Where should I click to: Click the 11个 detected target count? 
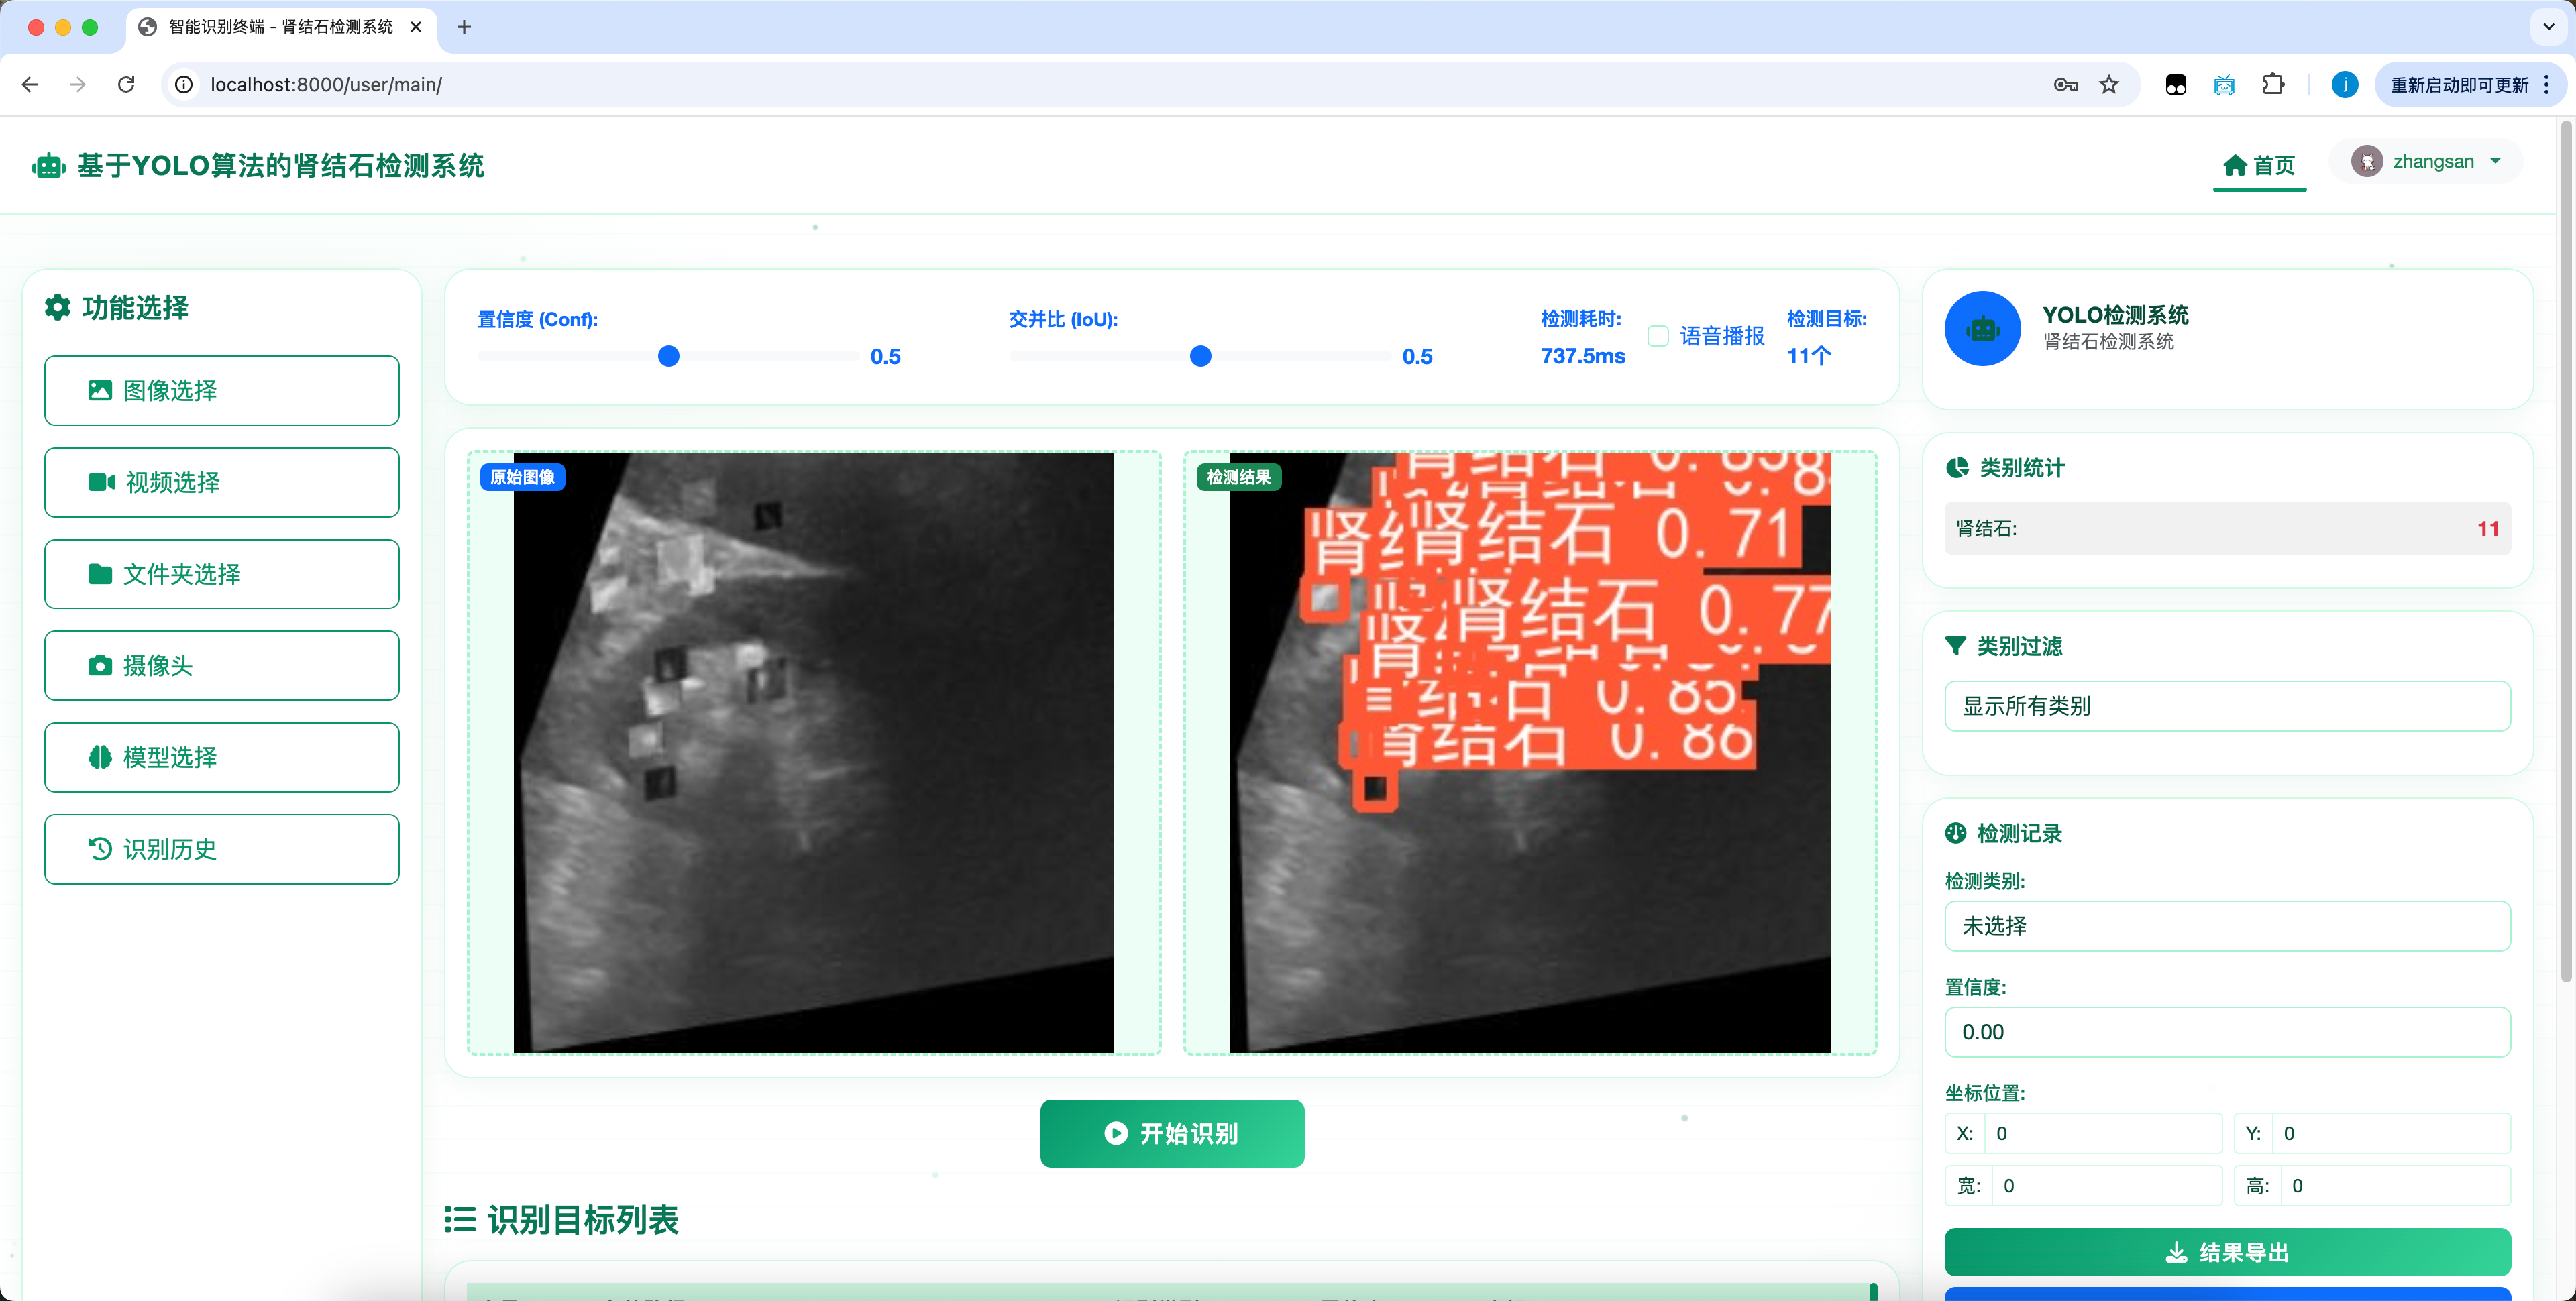[x=1809, y=356]
